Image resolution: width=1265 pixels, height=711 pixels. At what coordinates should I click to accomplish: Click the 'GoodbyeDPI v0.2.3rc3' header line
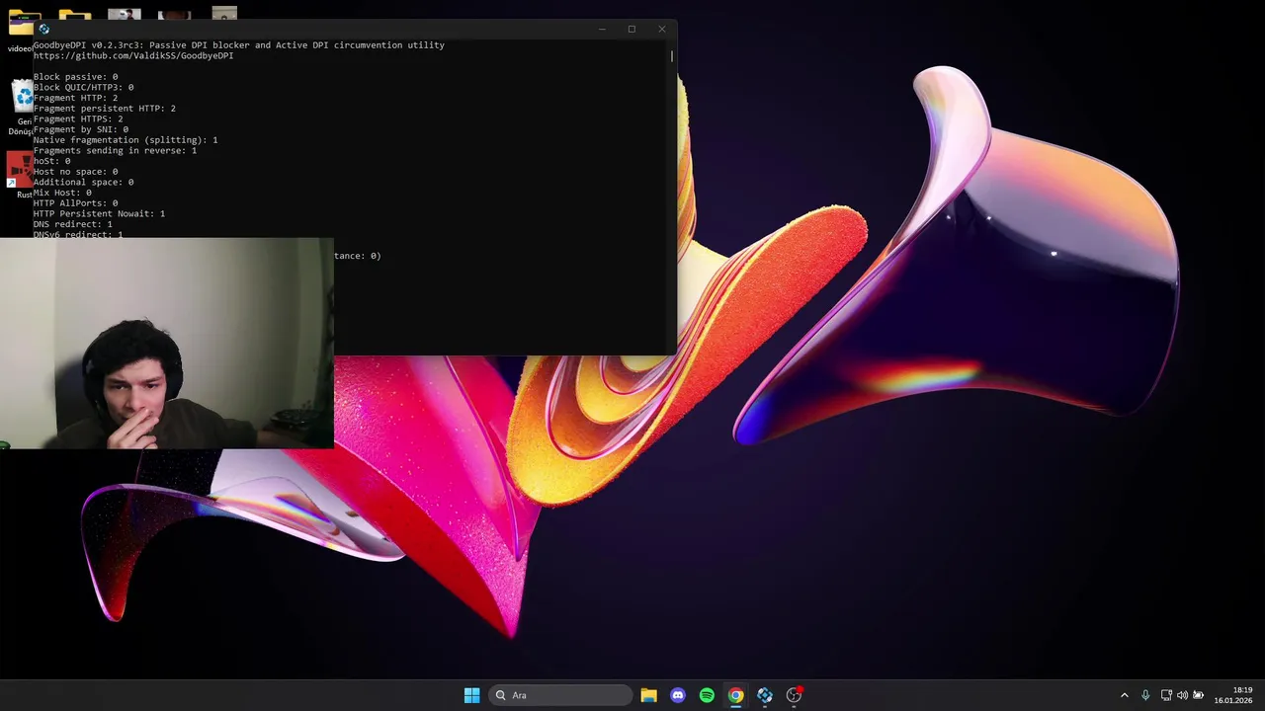(239, 45)
